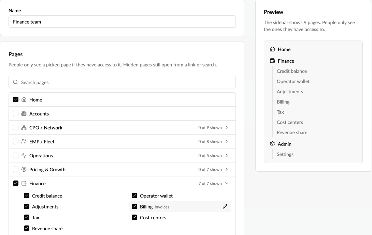Click the Name field containing Finance team
The height and width of the screenshot is (235, 372).
(122, 21)
